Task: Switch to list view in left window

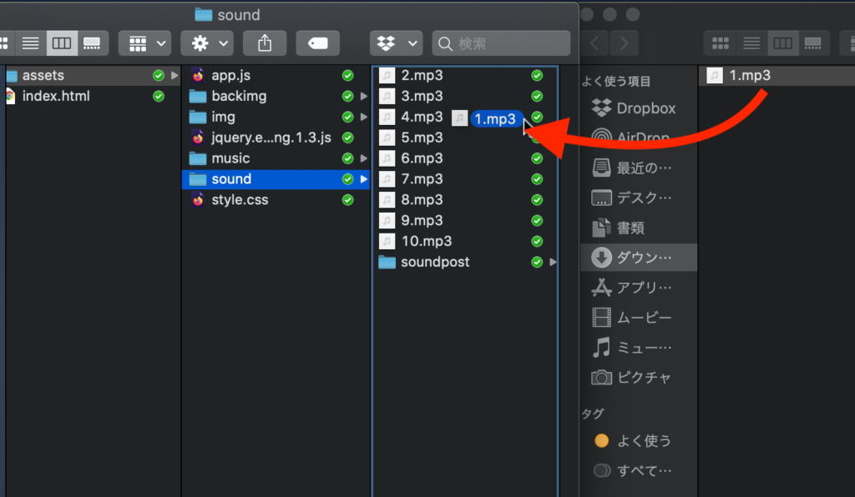Action: tap(31, 43)
